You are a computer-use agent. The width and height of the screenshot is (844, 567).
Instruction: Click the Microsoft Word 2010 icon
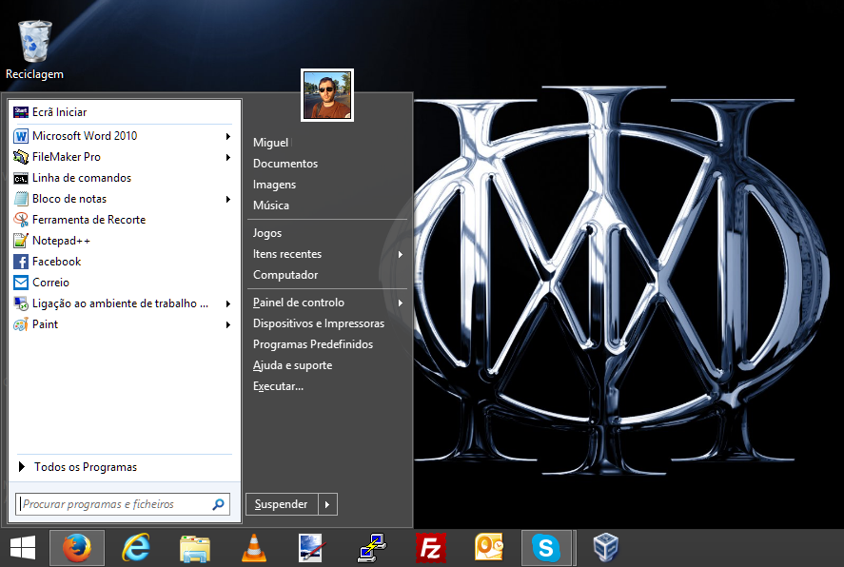tap(20, 136)
